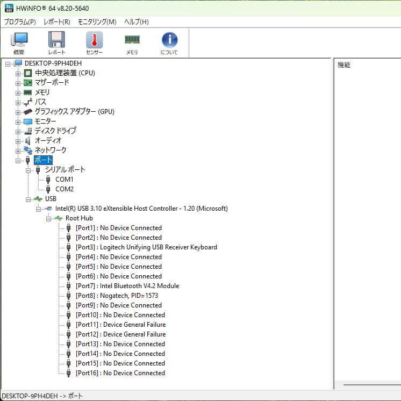Open the ヘルプ(H) menu
Screen dimensions: 401x401
tap(137, 22)
